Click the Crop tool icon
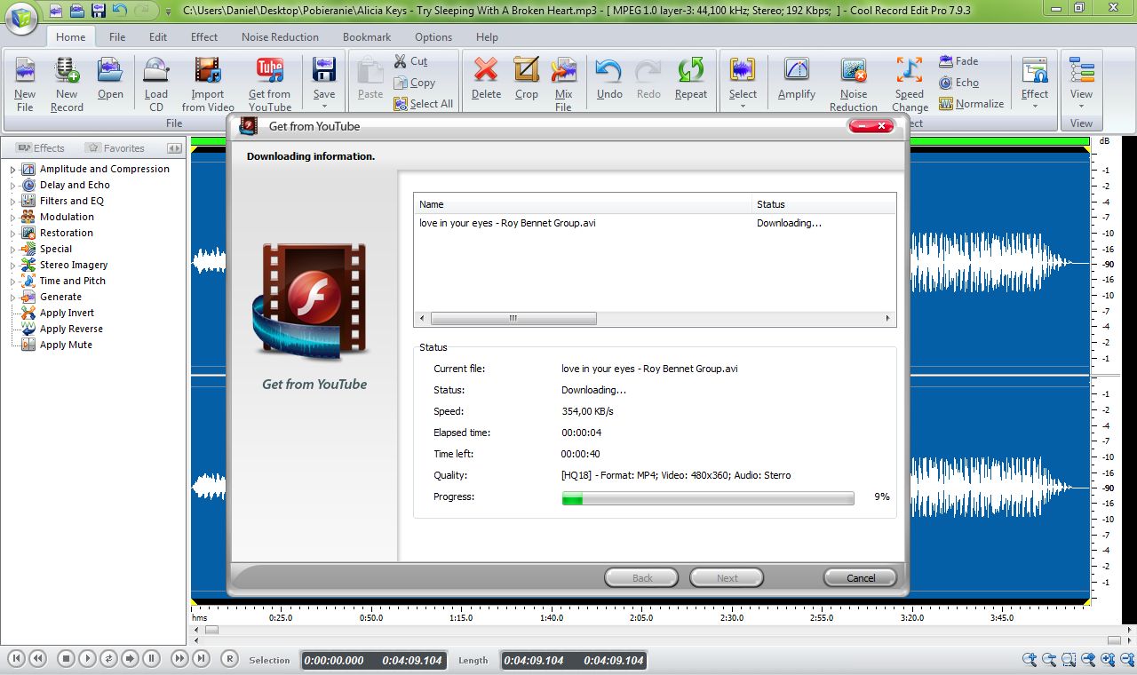1137x675 pixels. [x=527, y=71]
